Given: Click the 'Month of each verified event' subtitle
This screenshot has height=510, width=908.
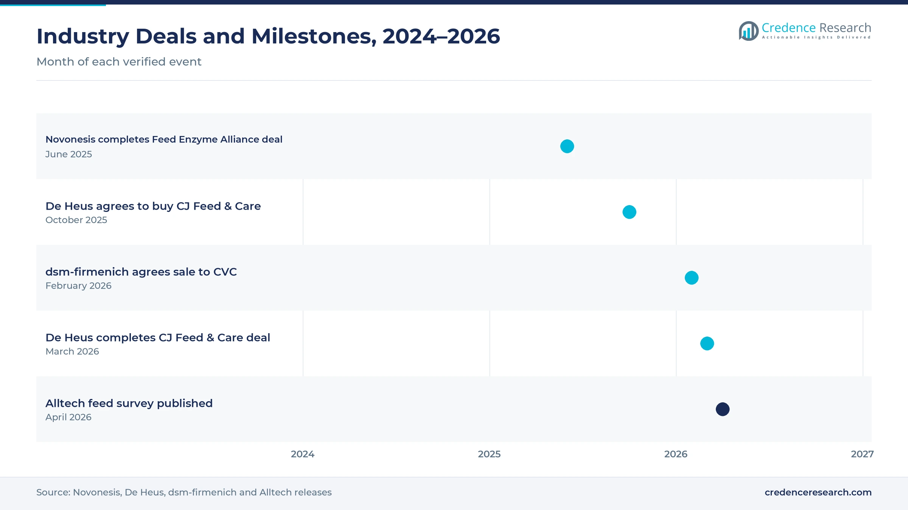Looking at the screenshot, I should pos(119,62).
